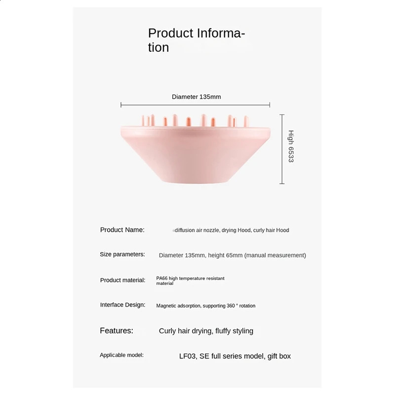Viewport: 395px width, 395px height.
Task: Click the vertical "High 6533" label
Action: coord(291,147)
